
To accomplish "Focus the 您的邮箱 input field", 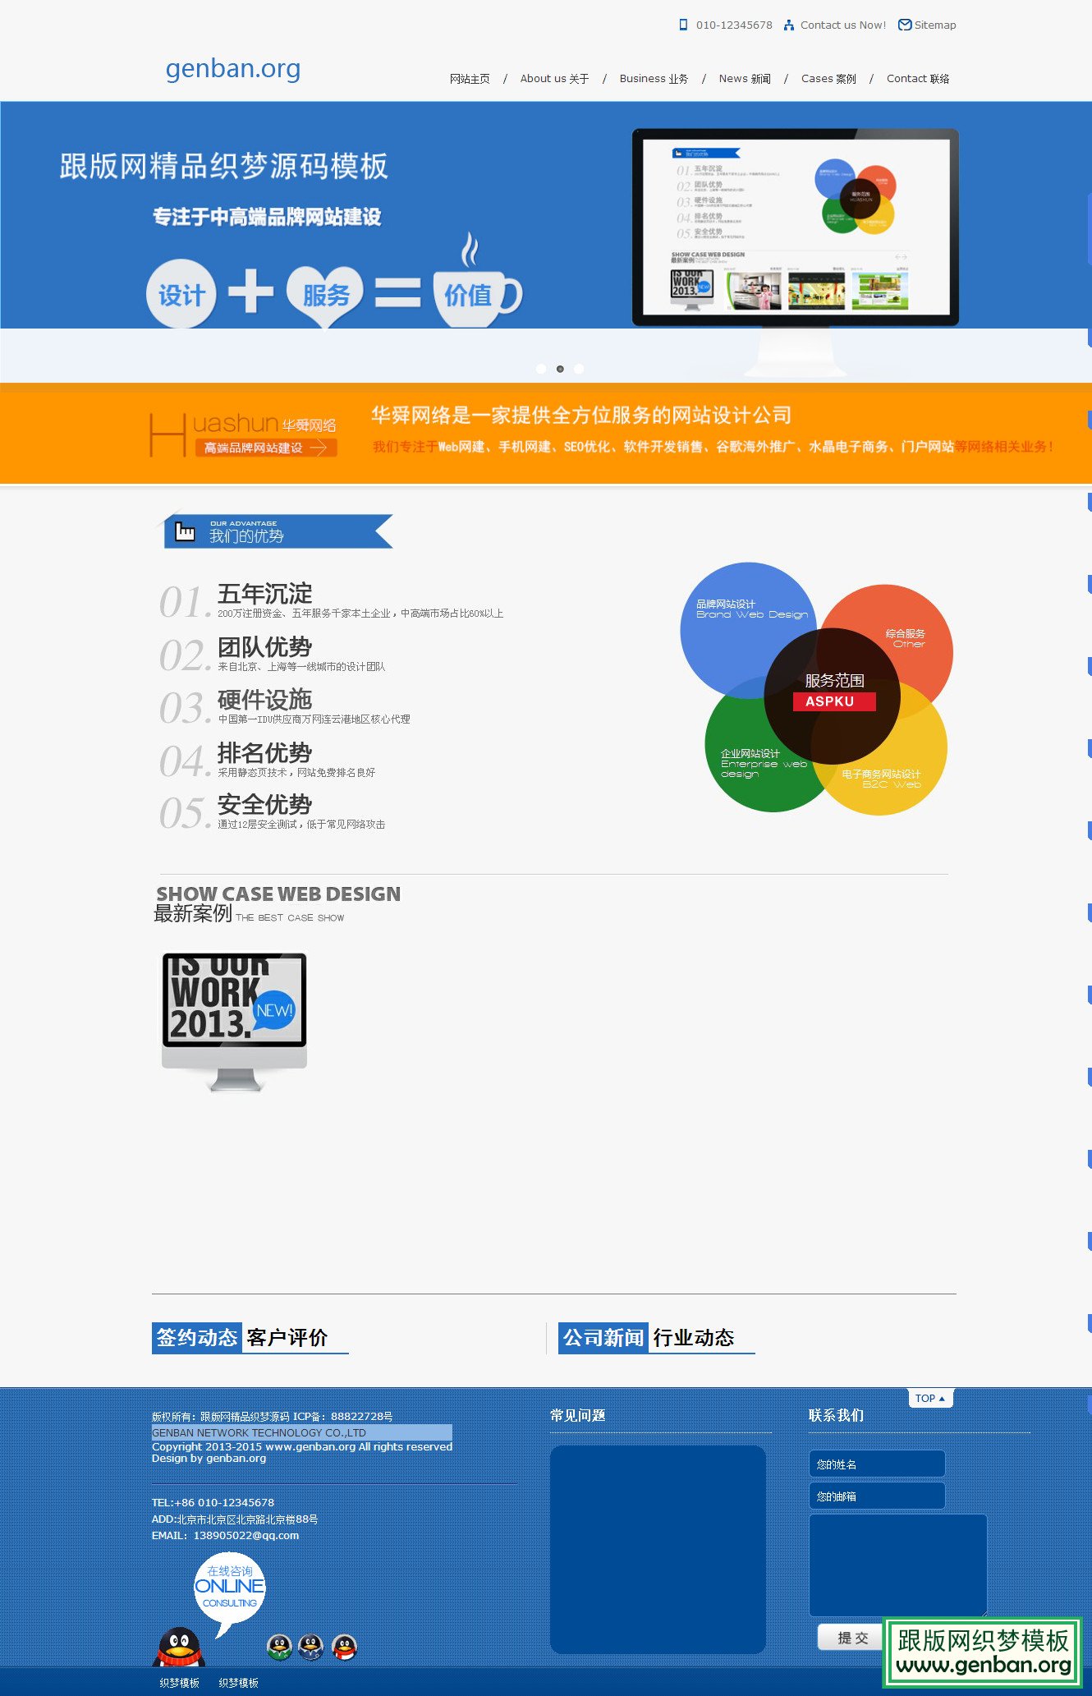I will click(x=877, y=1496).
